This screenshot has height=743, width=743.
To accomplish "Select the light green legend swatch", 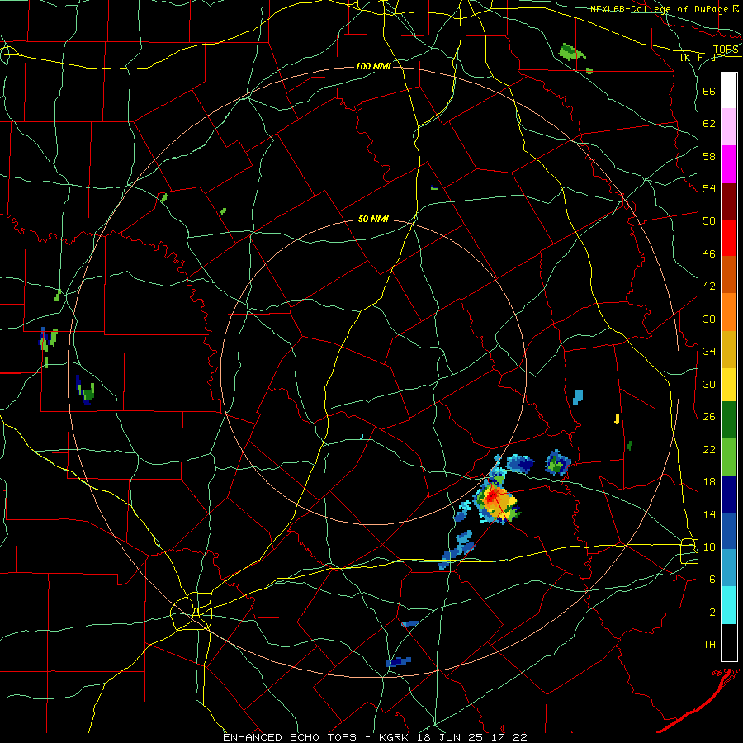I will (729, 457).
